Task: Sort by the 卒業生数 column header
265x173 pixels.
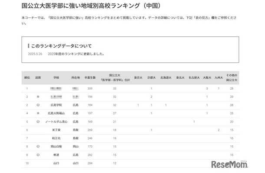Action: (90, 78)
